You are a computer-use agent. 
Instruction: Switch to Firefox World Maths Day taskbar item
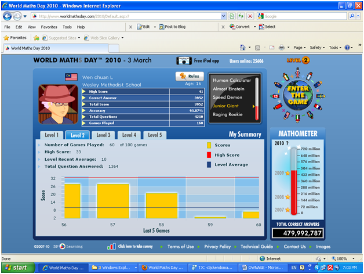point(163,268)
